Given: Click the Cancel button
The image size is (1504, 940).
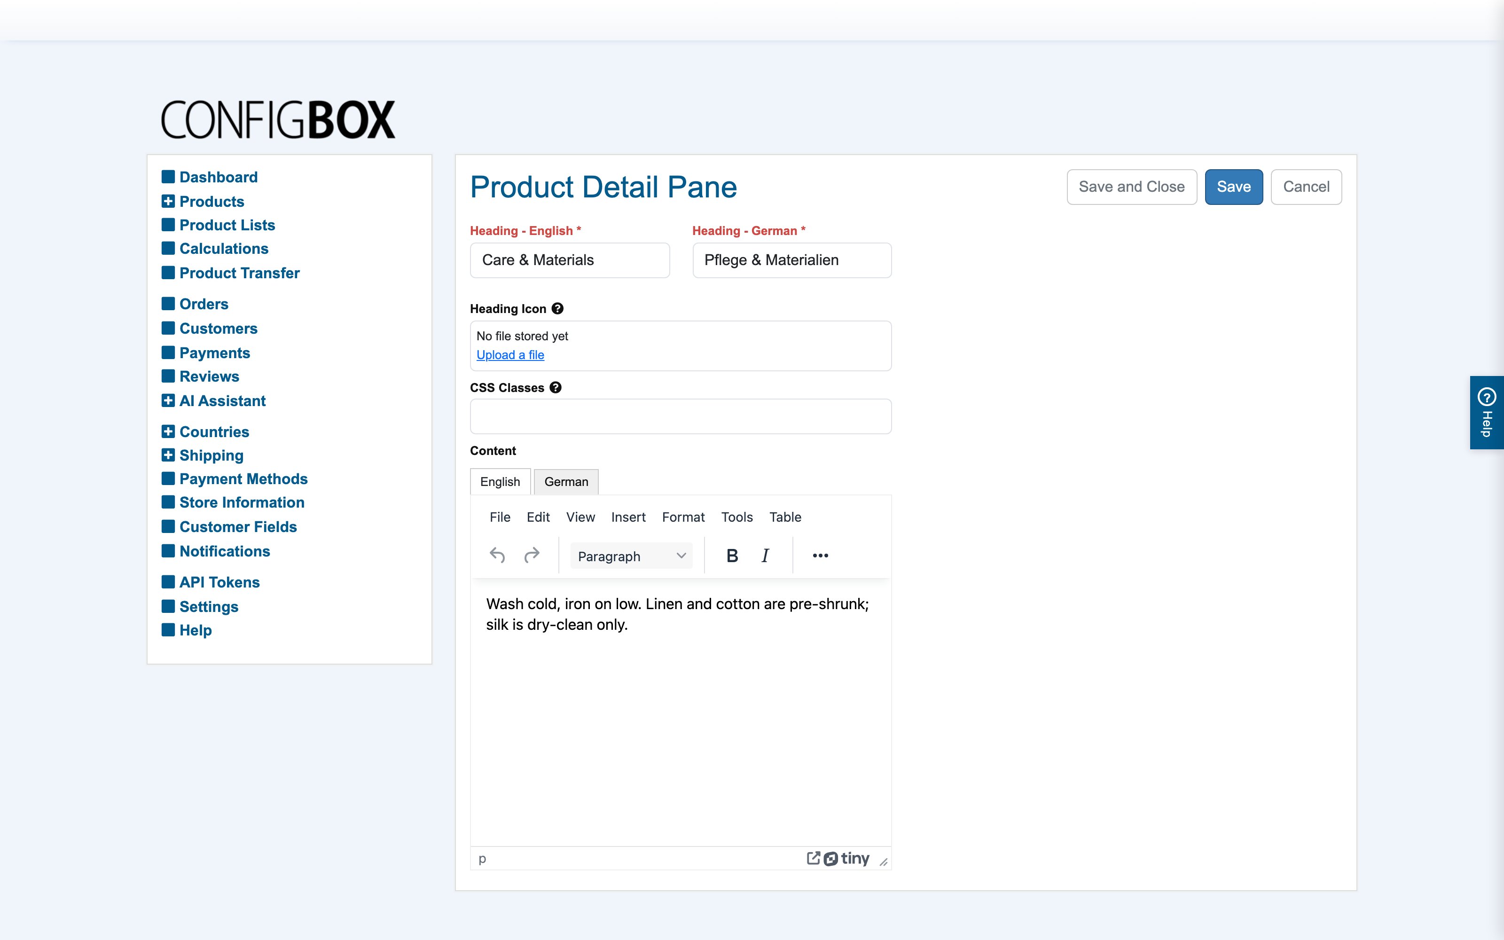Looking at the screenshot, I should coord(1307,187).
